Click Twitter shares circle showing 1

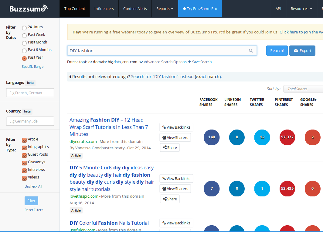262,189
